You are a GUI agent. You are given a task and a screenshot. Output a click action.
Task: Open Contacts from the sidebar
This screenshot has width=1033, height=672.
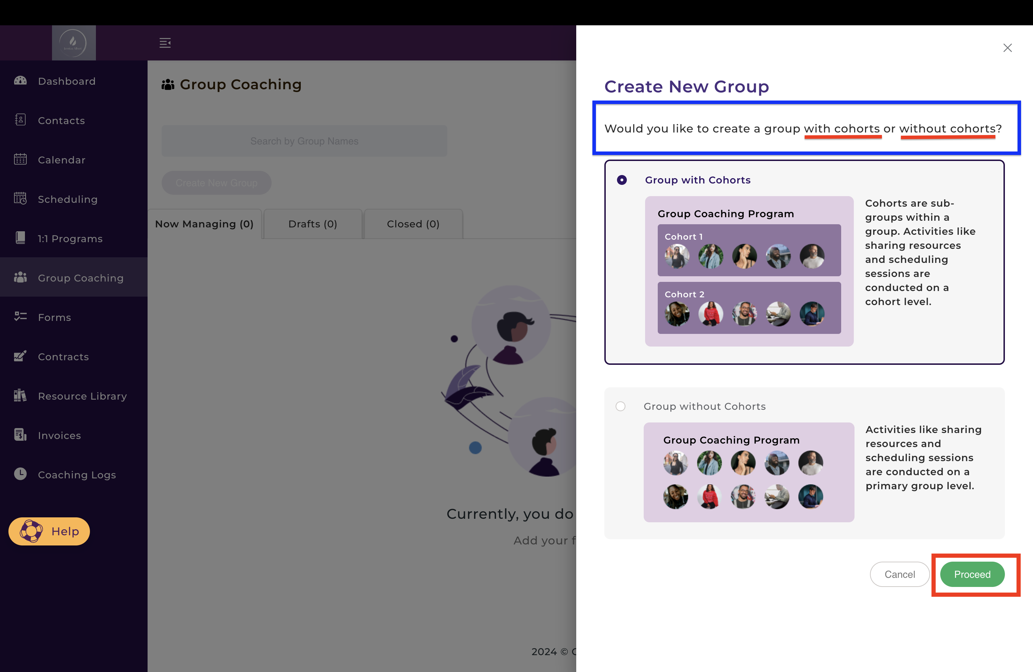[74, 120]
